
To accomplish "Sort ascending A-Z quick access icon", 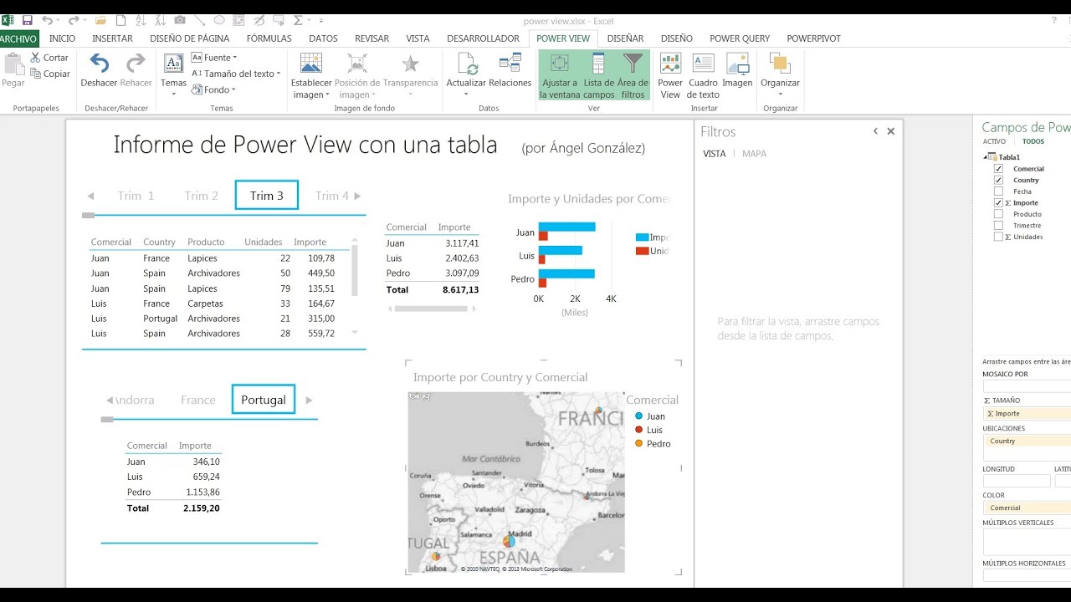I will (140, 20).
